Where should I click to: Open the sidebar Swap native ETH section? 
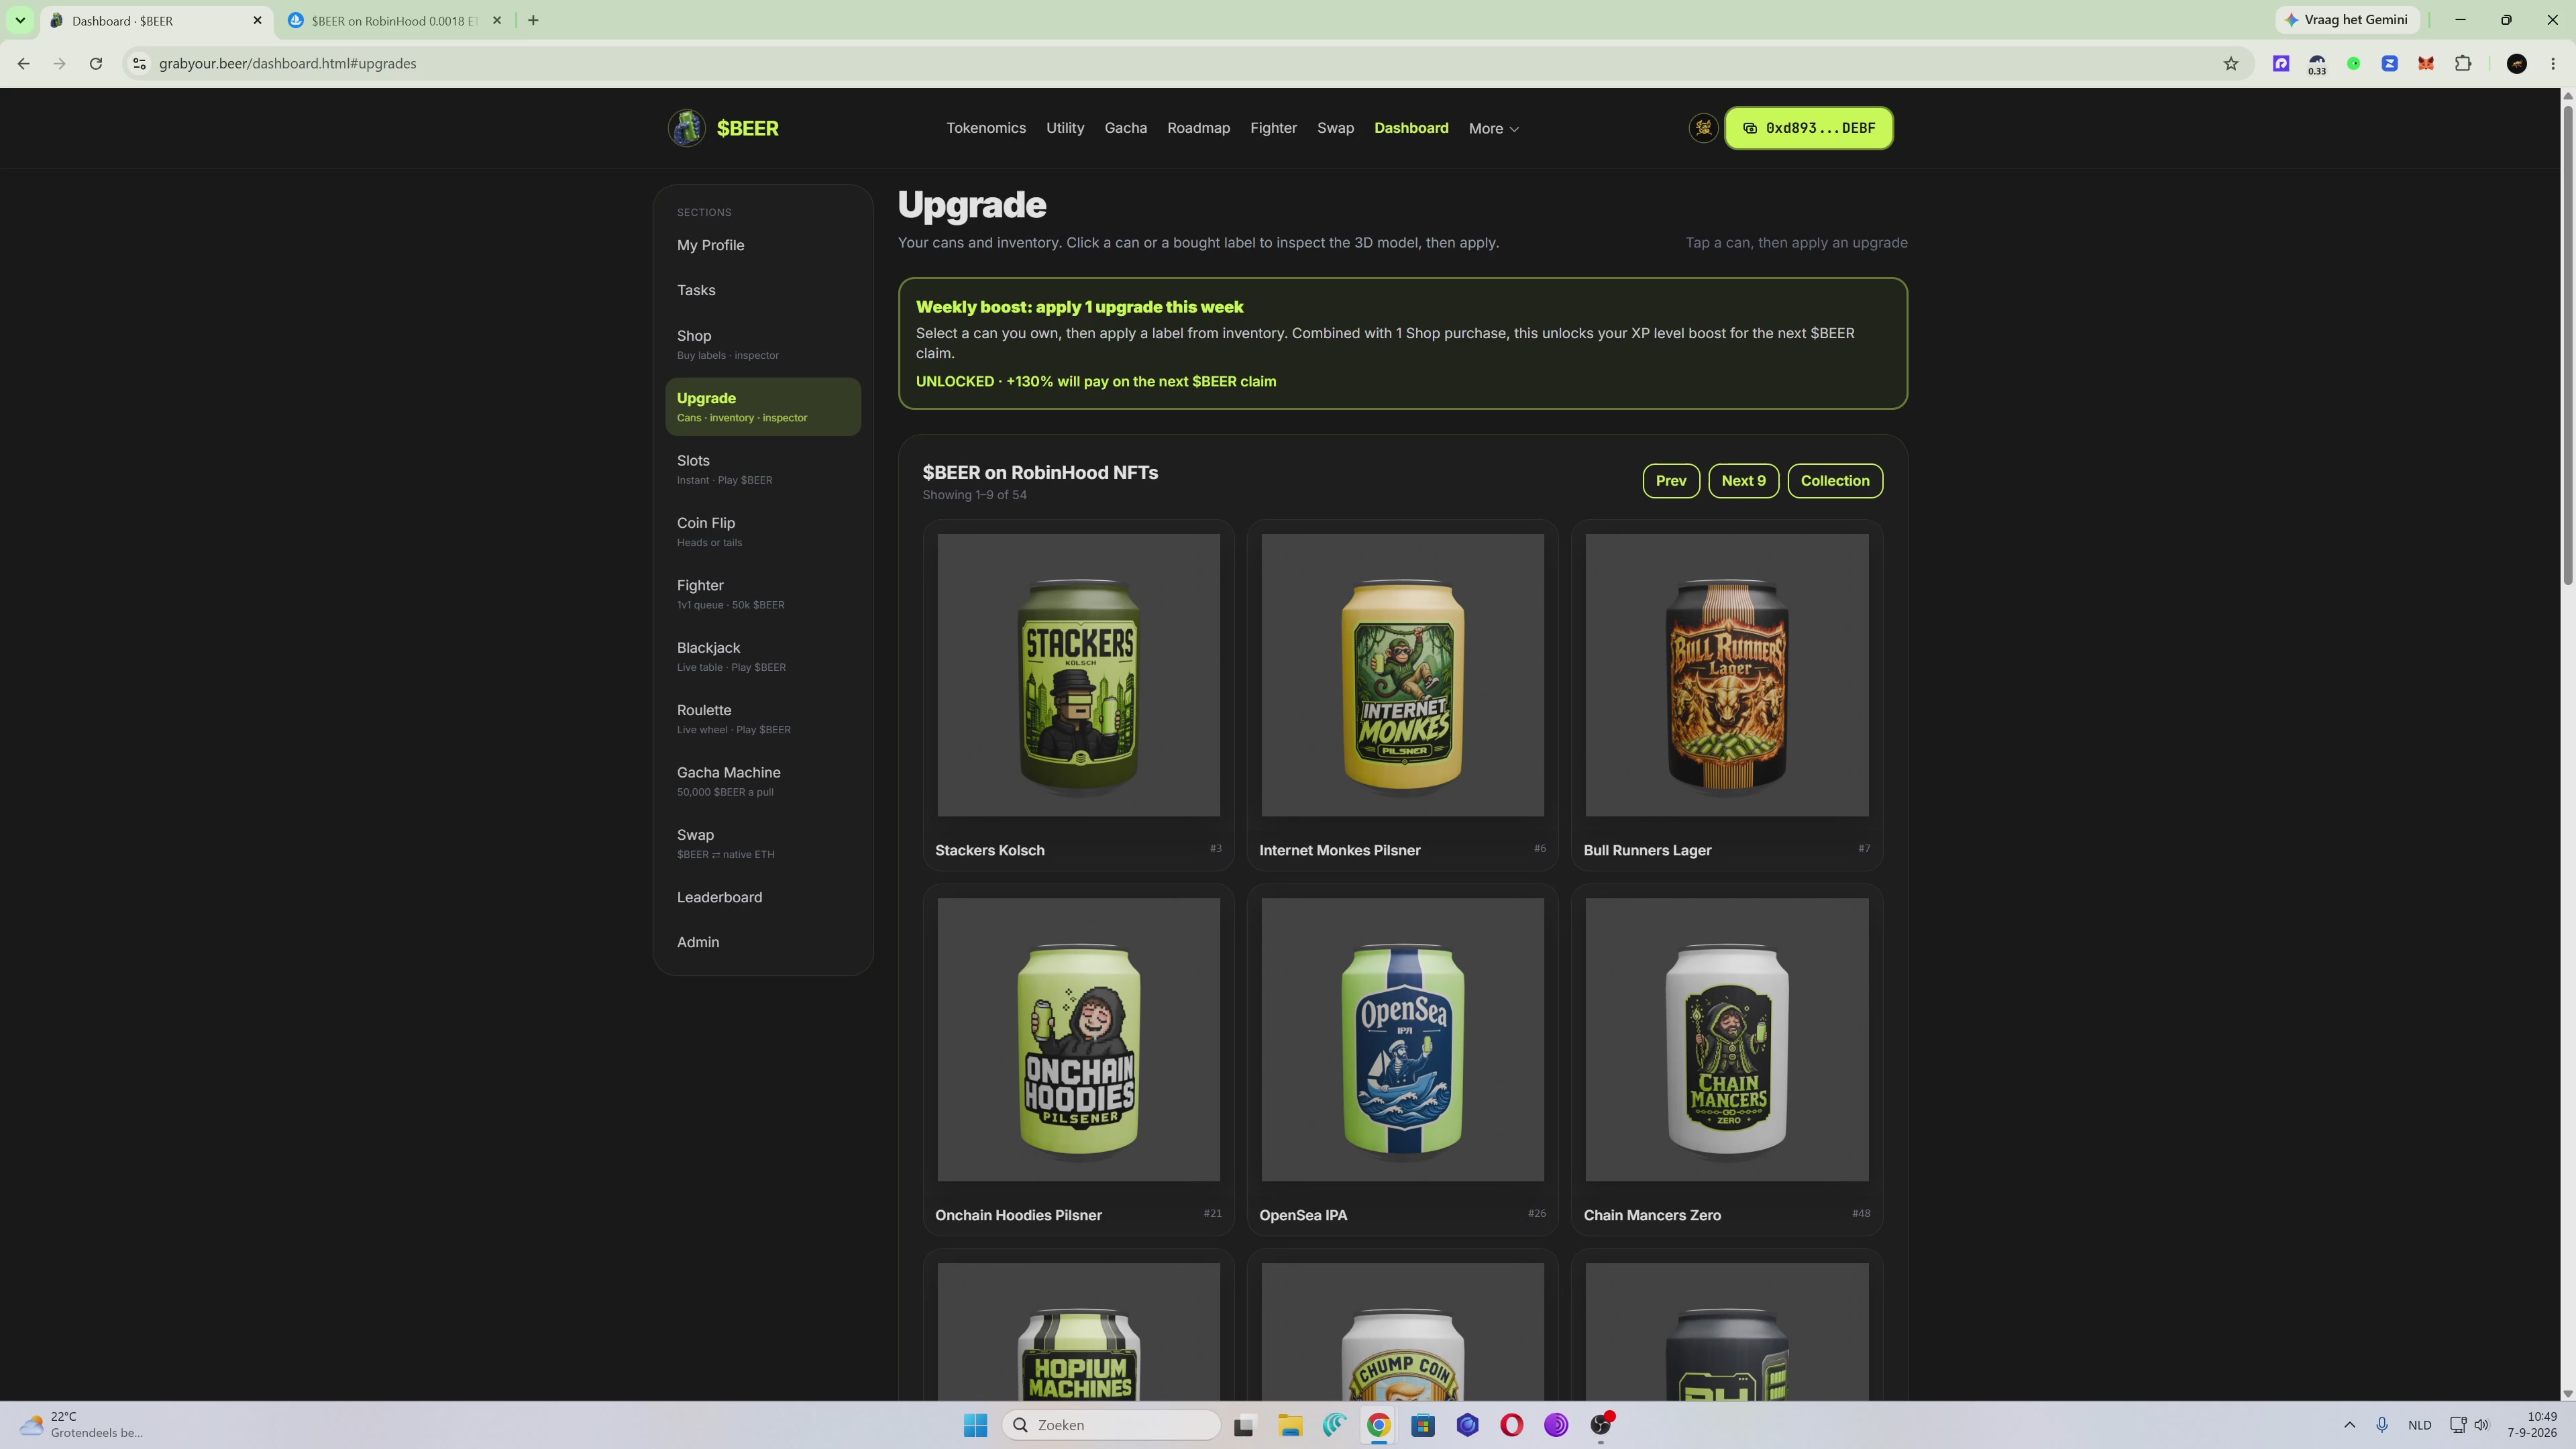click(762, 843)
